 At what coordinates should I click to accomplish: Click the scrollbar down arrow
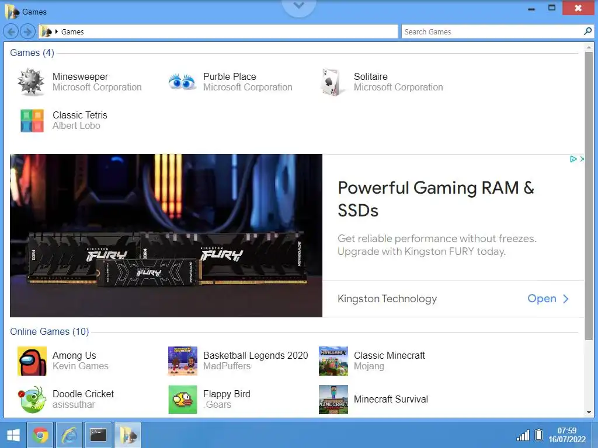click(589, 412)
